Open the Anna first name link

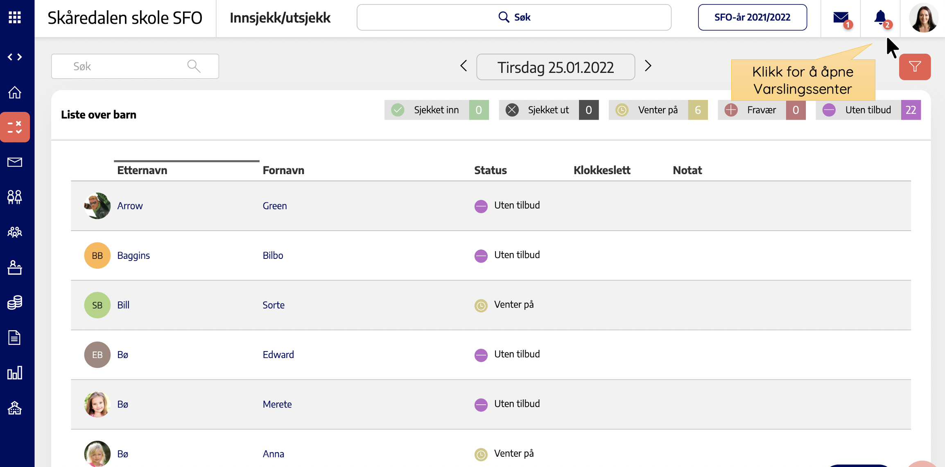273,453
